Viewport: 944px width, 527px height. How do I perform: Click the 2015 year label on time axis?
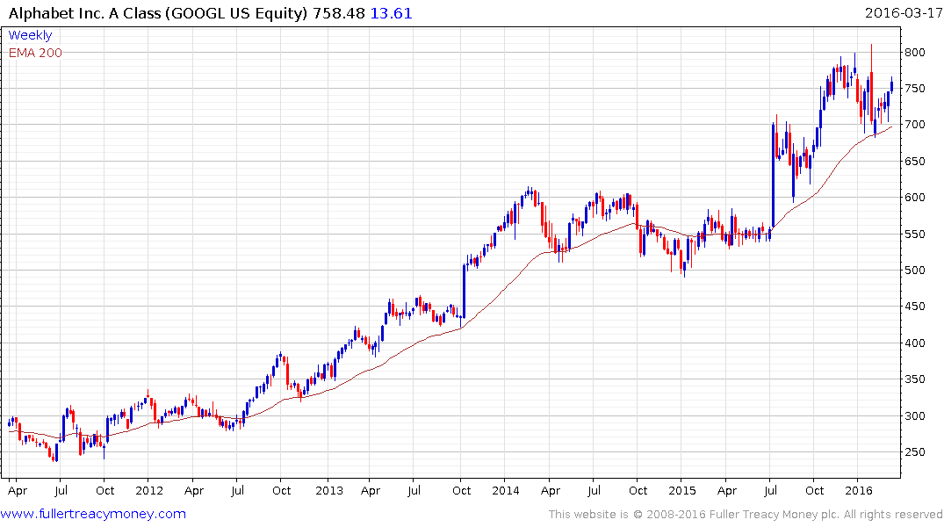coord(682,491)
